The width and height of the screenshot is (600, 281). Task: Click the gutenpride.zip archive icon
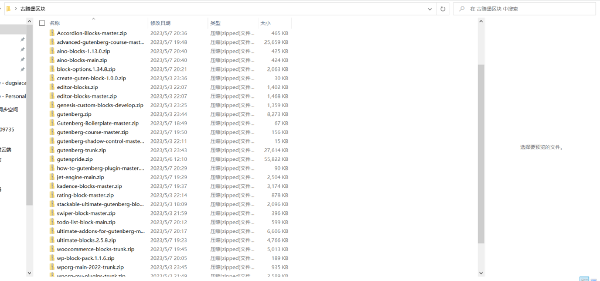pos(52,159)
